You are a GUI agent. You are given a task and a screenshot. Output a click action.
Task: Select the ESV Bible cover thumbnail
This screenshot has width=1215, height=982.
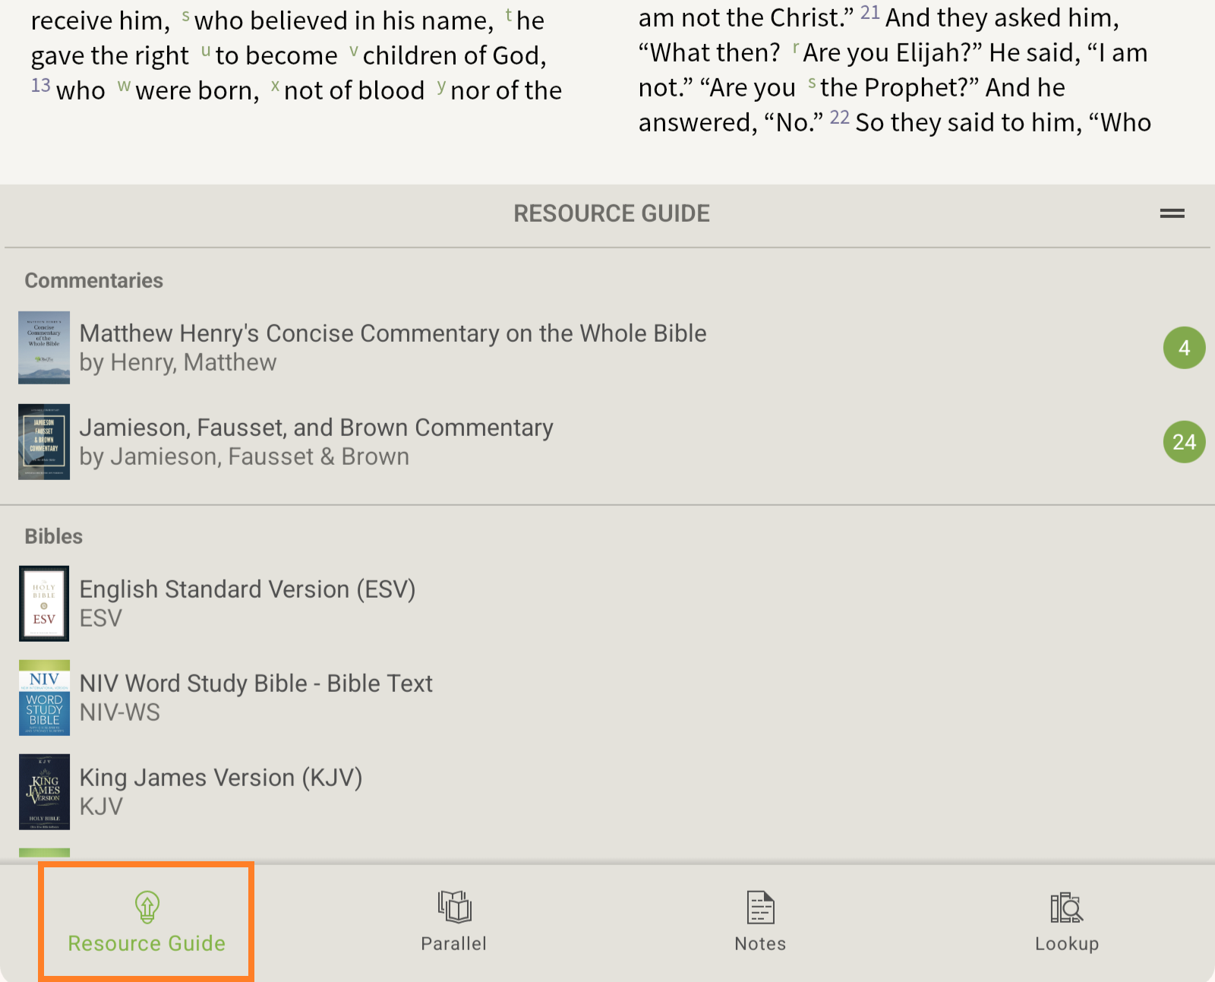[x=44, y=604]
